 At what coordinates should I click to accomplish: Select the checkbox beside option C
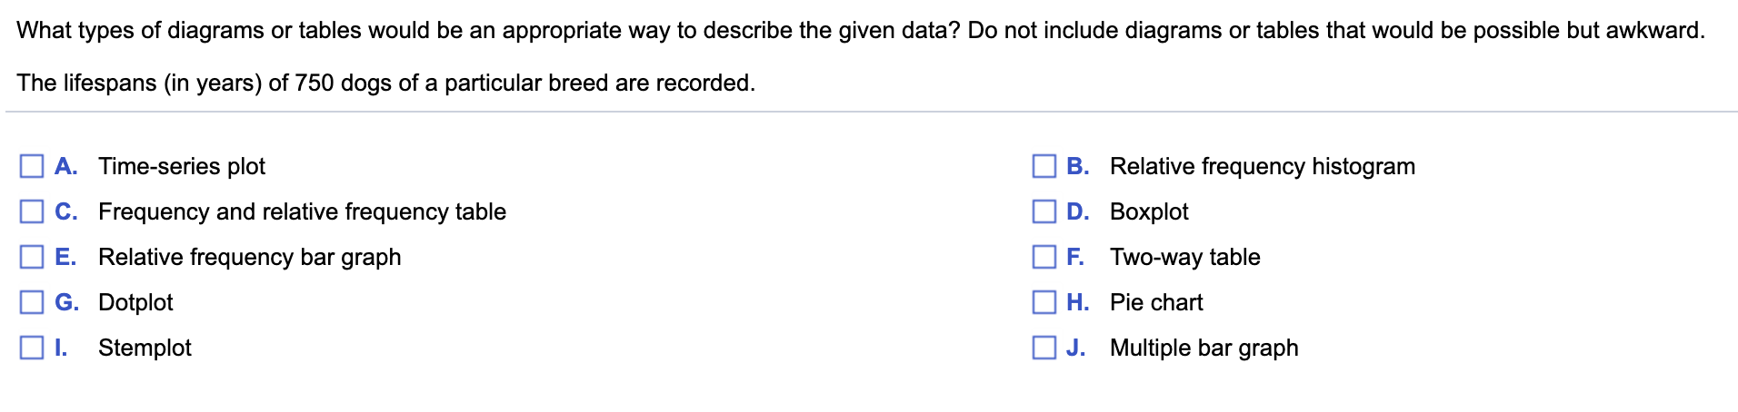(x=32, y=211)
